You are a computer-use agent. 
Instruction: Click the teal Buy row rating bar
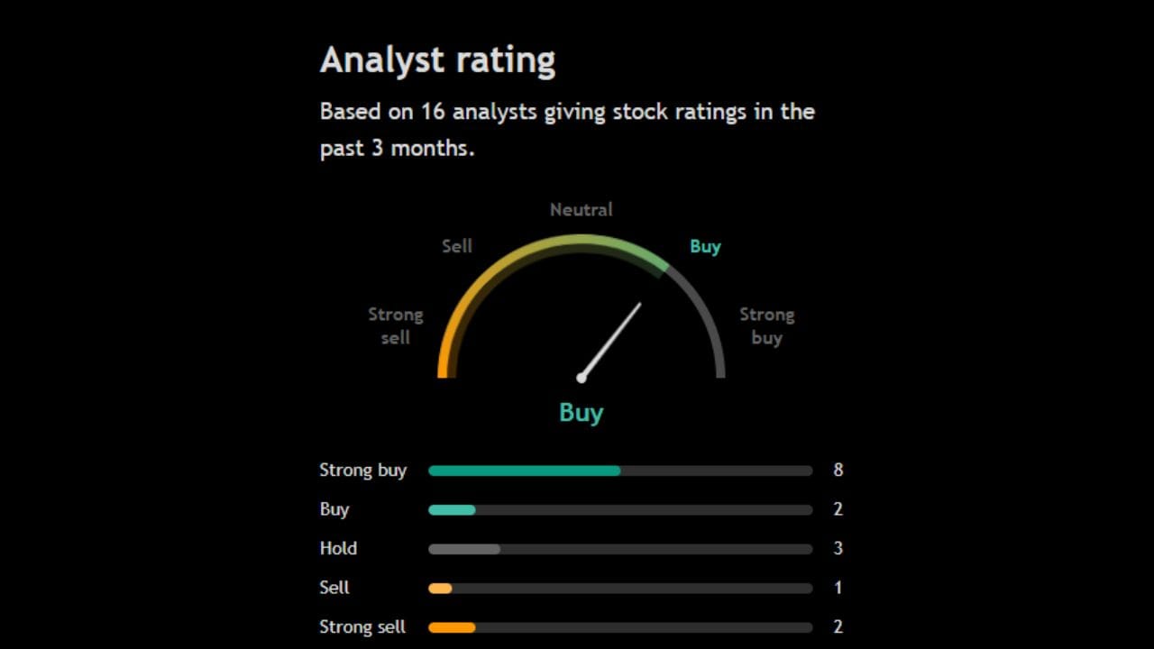click(x=452, y=509)
